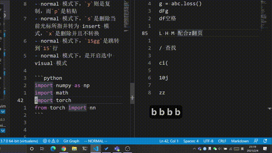Viewport: 272px width, 153px height.
Task: Go to line via Ln 42, Col 1
Action: (169, 141)
